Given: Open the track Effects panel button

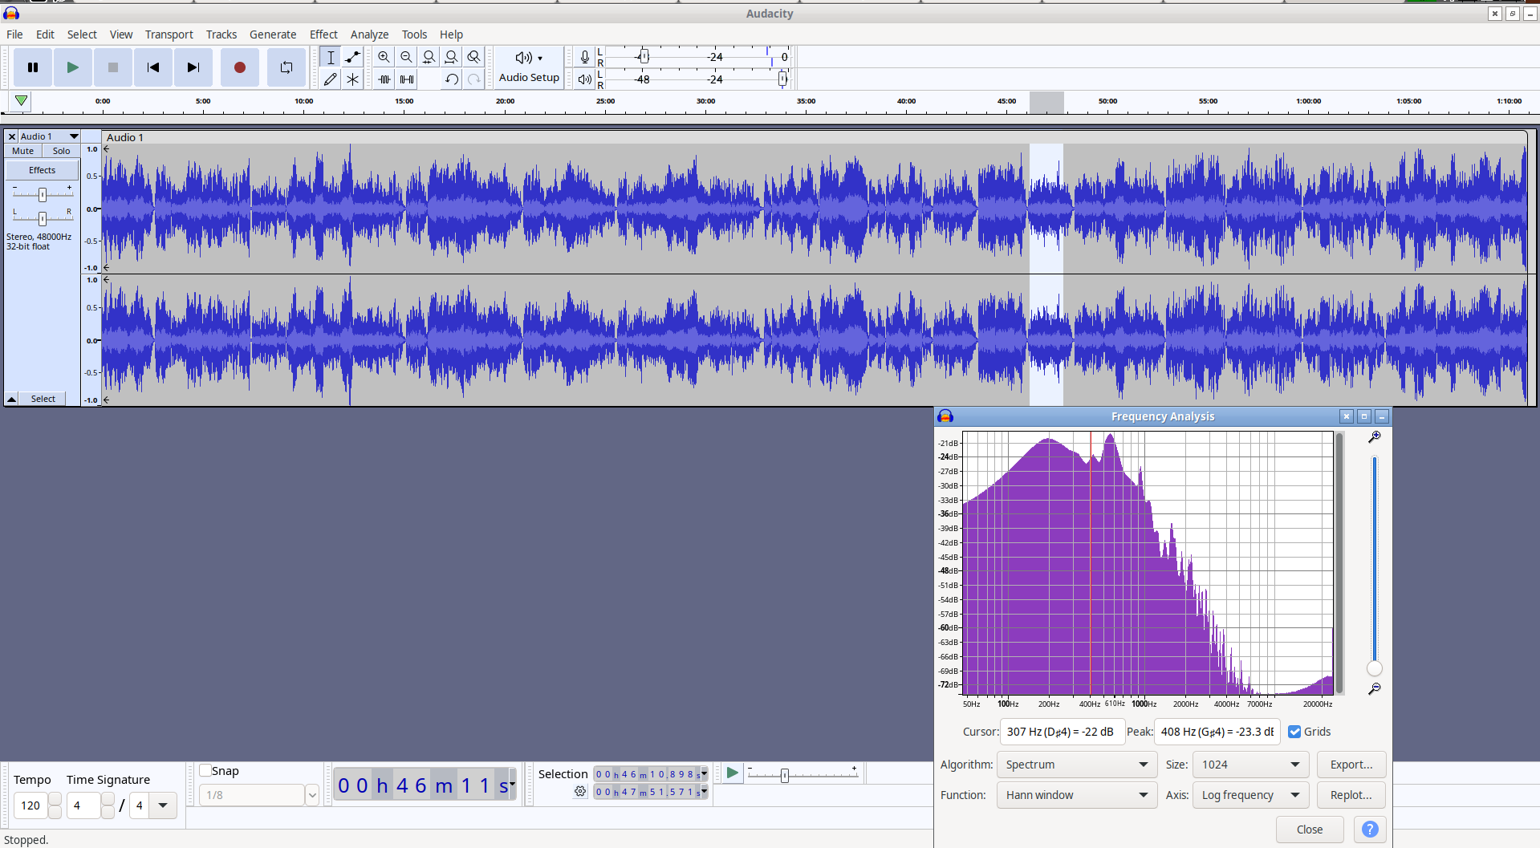Looking at the screenshot, I should [x=43, y=170].
